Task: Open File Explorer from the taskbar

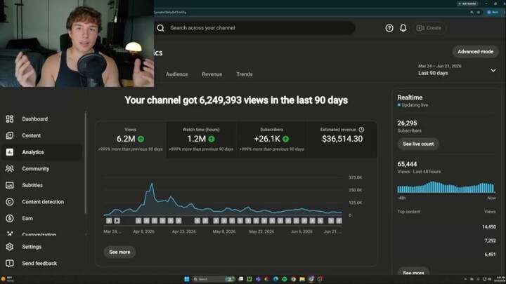Action: [x=302, y=279]
